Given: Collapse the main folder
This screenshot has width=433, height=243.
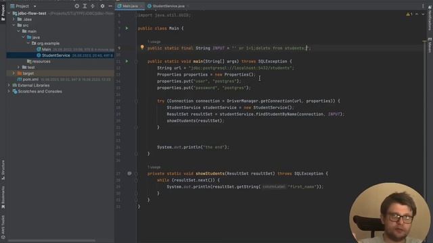Looking at the screenshot, I should pos(18,32).
